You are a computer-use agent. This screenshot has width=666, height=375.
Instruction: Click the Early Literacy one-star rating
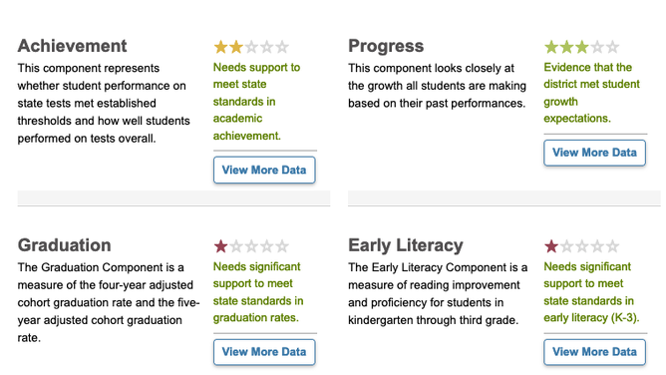pos(582,246)
